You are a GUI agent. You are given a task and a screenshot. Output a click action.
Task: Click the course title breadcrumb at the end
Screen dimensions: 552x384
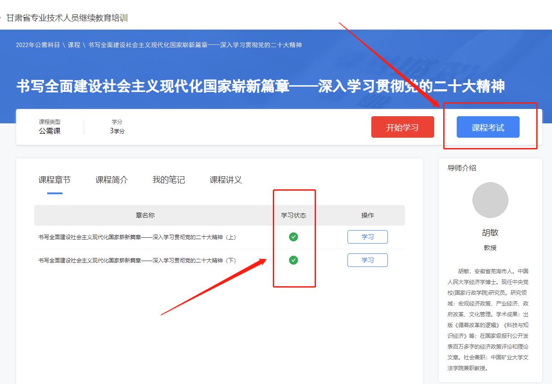[193, 45]
